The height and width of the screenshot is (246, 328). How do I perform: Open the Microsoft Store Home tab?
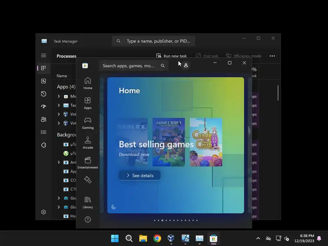coord(88,83)
